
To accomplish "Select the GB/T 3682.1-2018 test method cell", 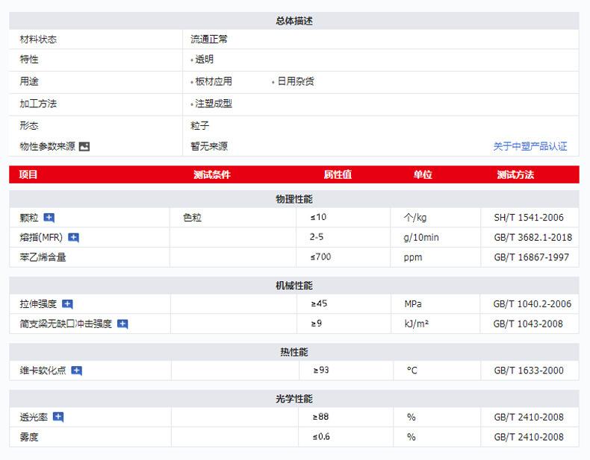I will [532, 238].
